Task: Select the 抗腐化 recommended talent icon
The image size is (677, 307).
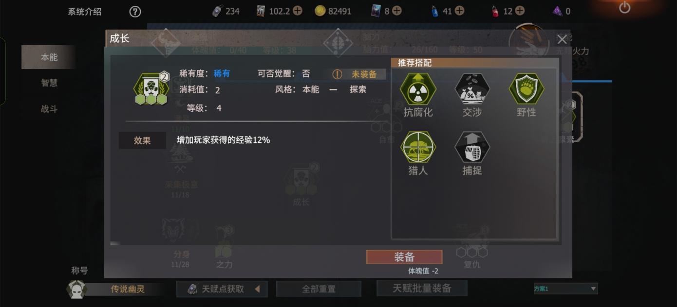Action: tap(418, 89)
